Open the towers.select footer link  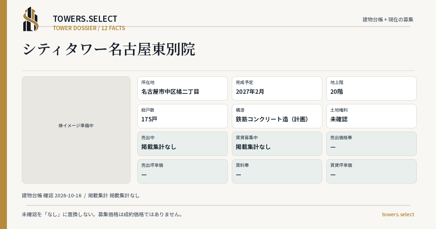(398, 214)
